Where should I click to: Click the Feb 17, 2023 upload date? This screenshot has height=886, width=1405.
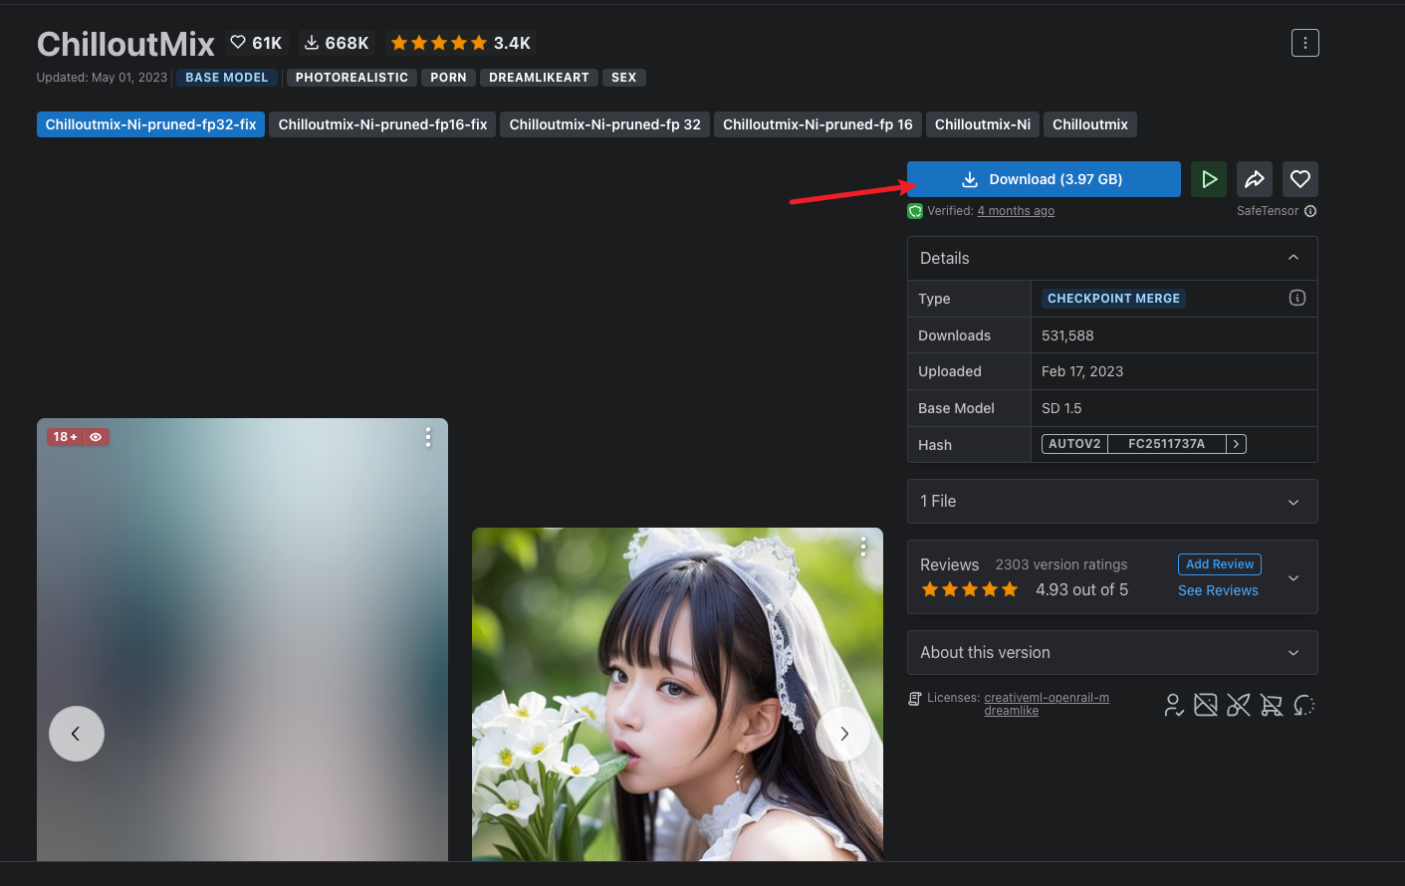[1082, 371]
